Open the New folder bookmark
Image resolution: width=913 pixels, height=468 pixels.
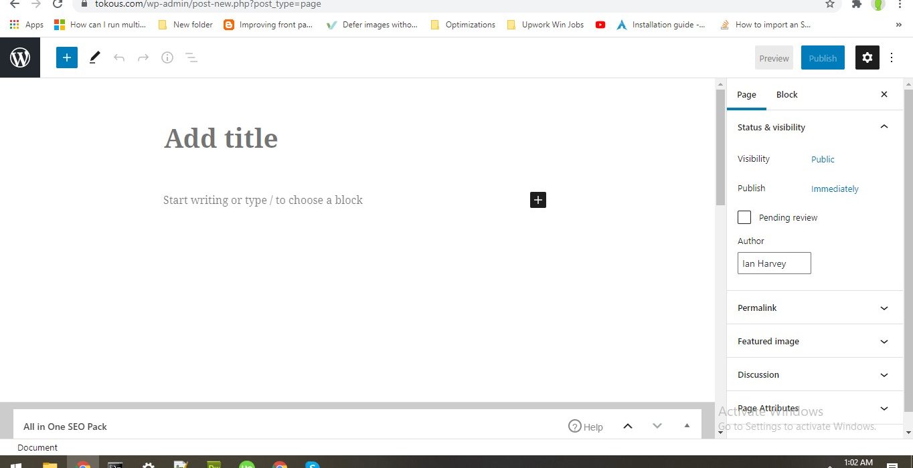click(x=185, y=25)
